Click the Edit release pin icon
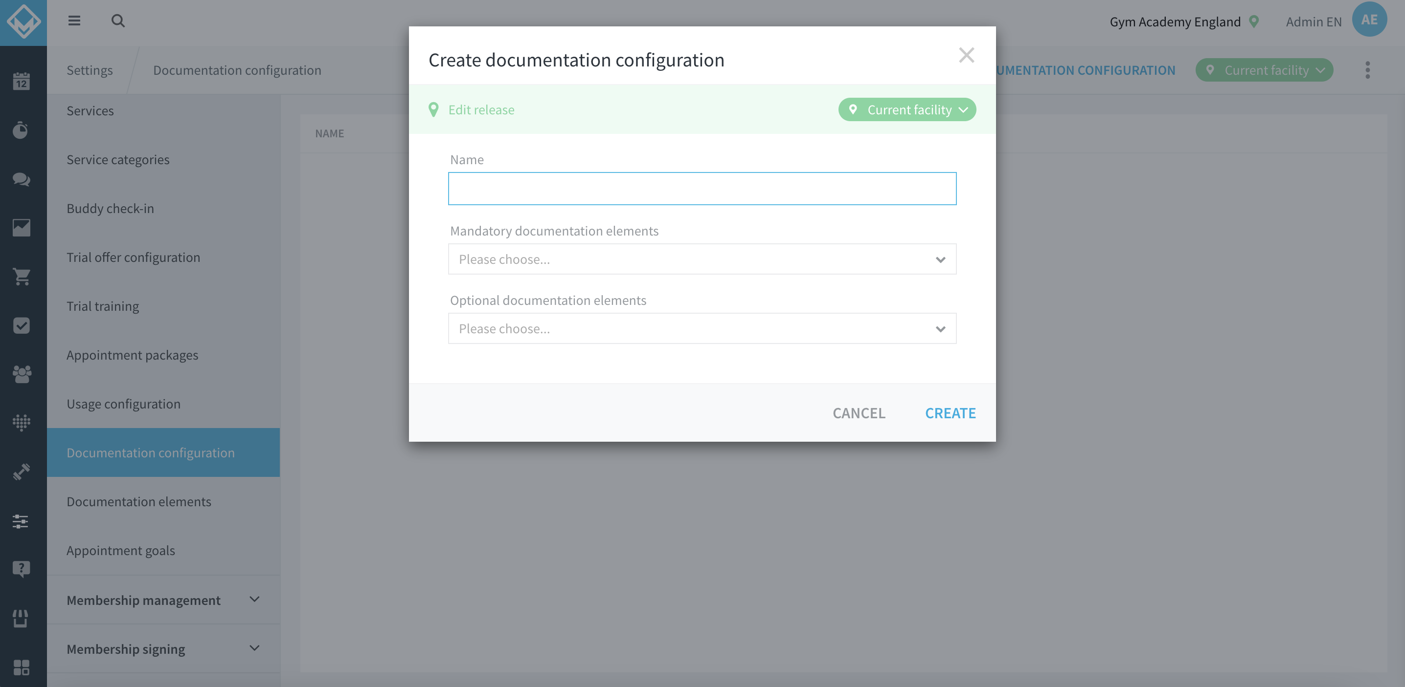This screenshot has height=687, width=1405. [x=433, y=109]
